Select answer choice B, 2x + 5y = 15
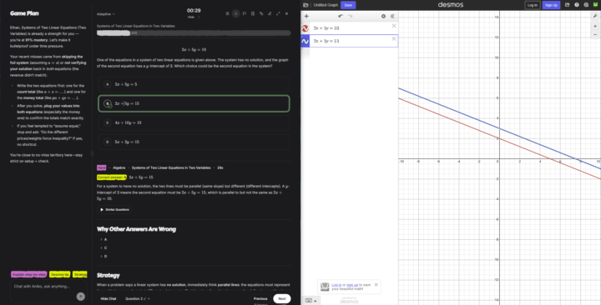The width and height of the screenshot is (601, 305). pos(194,103)
